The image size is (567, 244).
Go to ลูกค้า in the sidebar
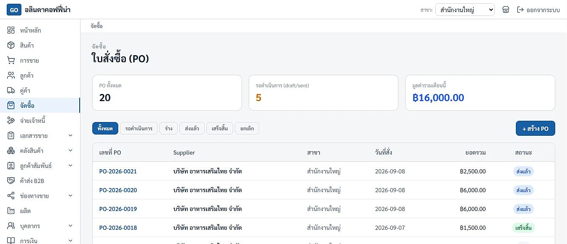point(40,76)
